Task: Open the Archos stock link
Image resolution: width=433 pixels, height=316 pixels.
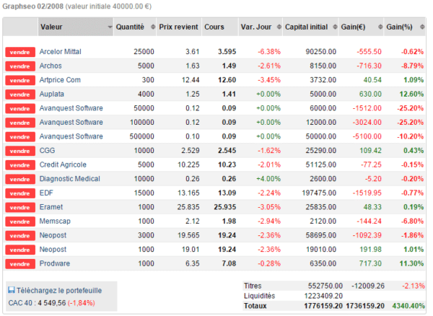Action: (x=51, y=66)
